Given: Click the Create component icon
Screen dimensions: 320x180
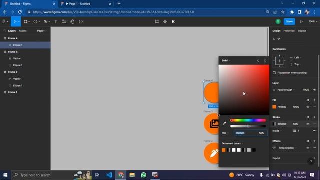Looking at the screenshot, I should coord(165,21).
